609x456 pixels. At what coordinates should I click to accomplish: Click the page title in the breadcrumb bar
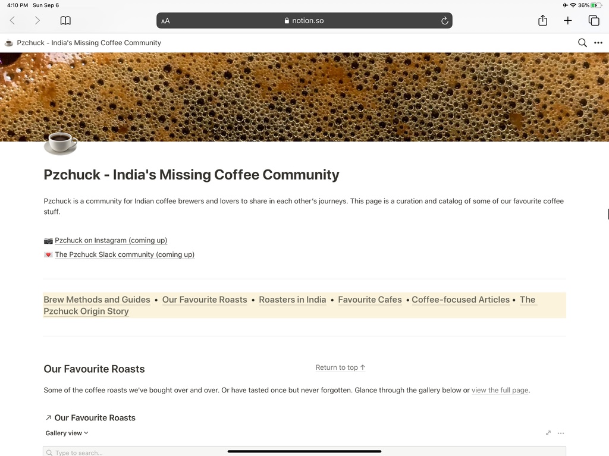click(x=89, y=43)
